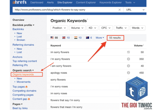Click the ahrefs logo
The height and width of the screenshot is (110, 154).
(19, 2)
